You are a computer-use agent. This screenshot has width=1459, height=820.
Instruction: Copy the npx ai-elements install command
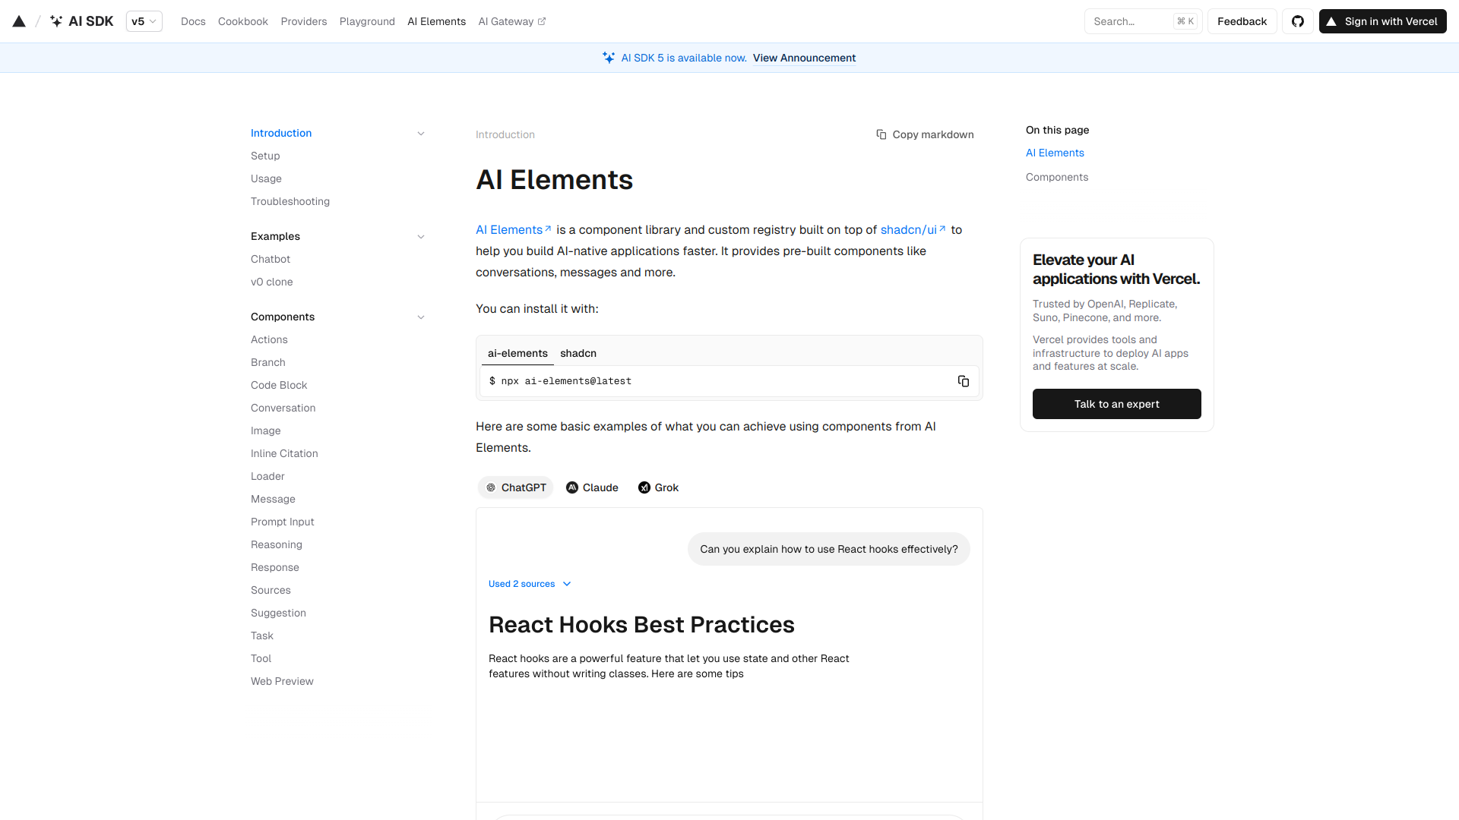tap(963, 380)
